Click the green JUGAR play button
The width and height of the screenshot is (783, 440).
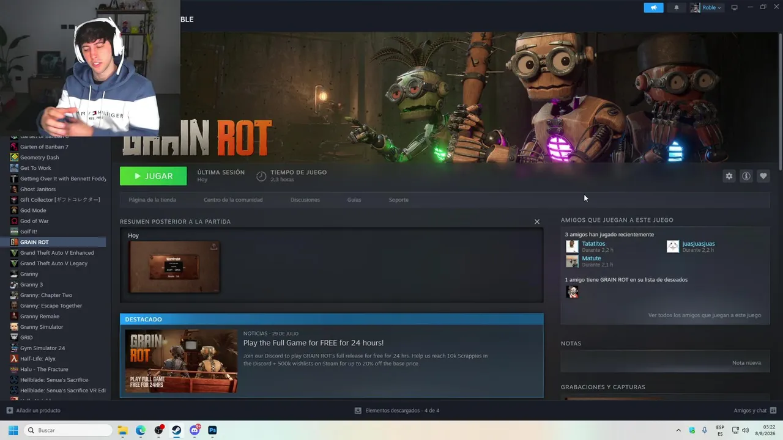(154, 176)
